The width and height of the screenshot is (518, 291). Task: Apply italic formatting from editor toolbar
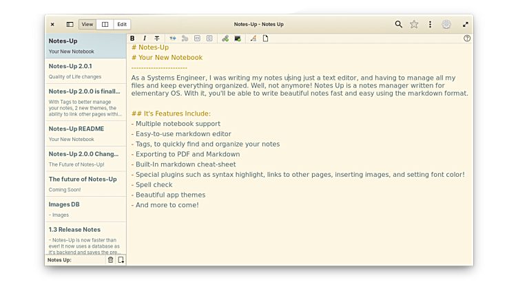[144, 39]
